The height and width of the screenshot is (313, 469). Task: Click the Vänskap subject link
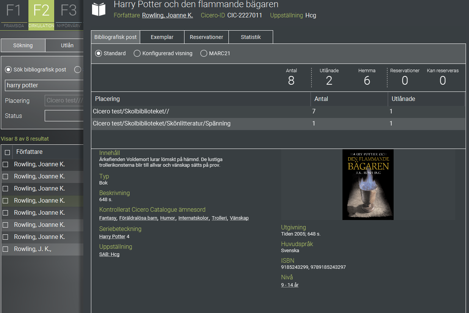pos(239,218)
